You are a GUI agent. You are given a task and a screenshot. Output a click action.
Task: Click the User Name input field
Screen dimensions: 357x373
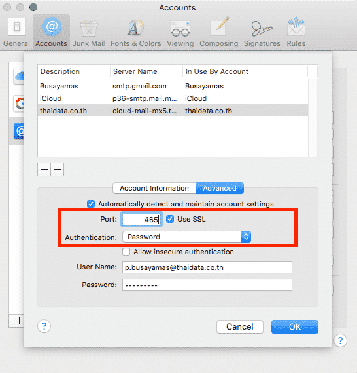point(207,267)
